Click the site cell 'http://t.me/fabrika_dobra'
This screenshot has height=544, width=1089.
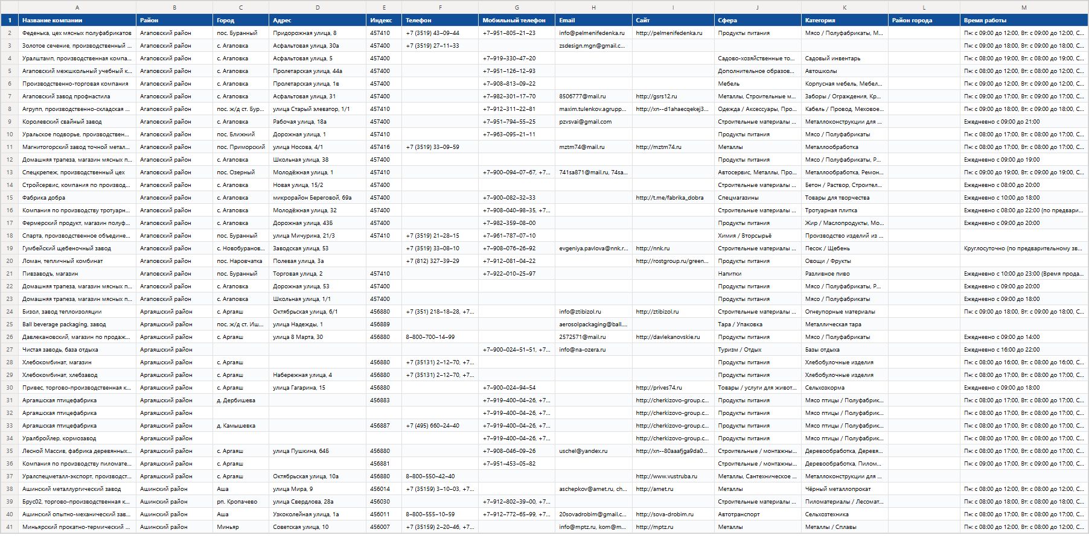[x=673, y=198]
